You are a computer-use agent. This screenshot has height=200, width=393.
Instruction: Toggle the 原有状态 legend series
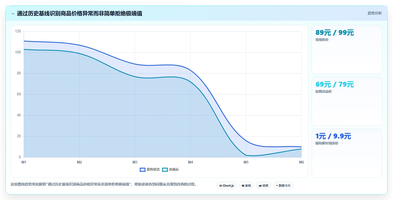tap(150, 169)
